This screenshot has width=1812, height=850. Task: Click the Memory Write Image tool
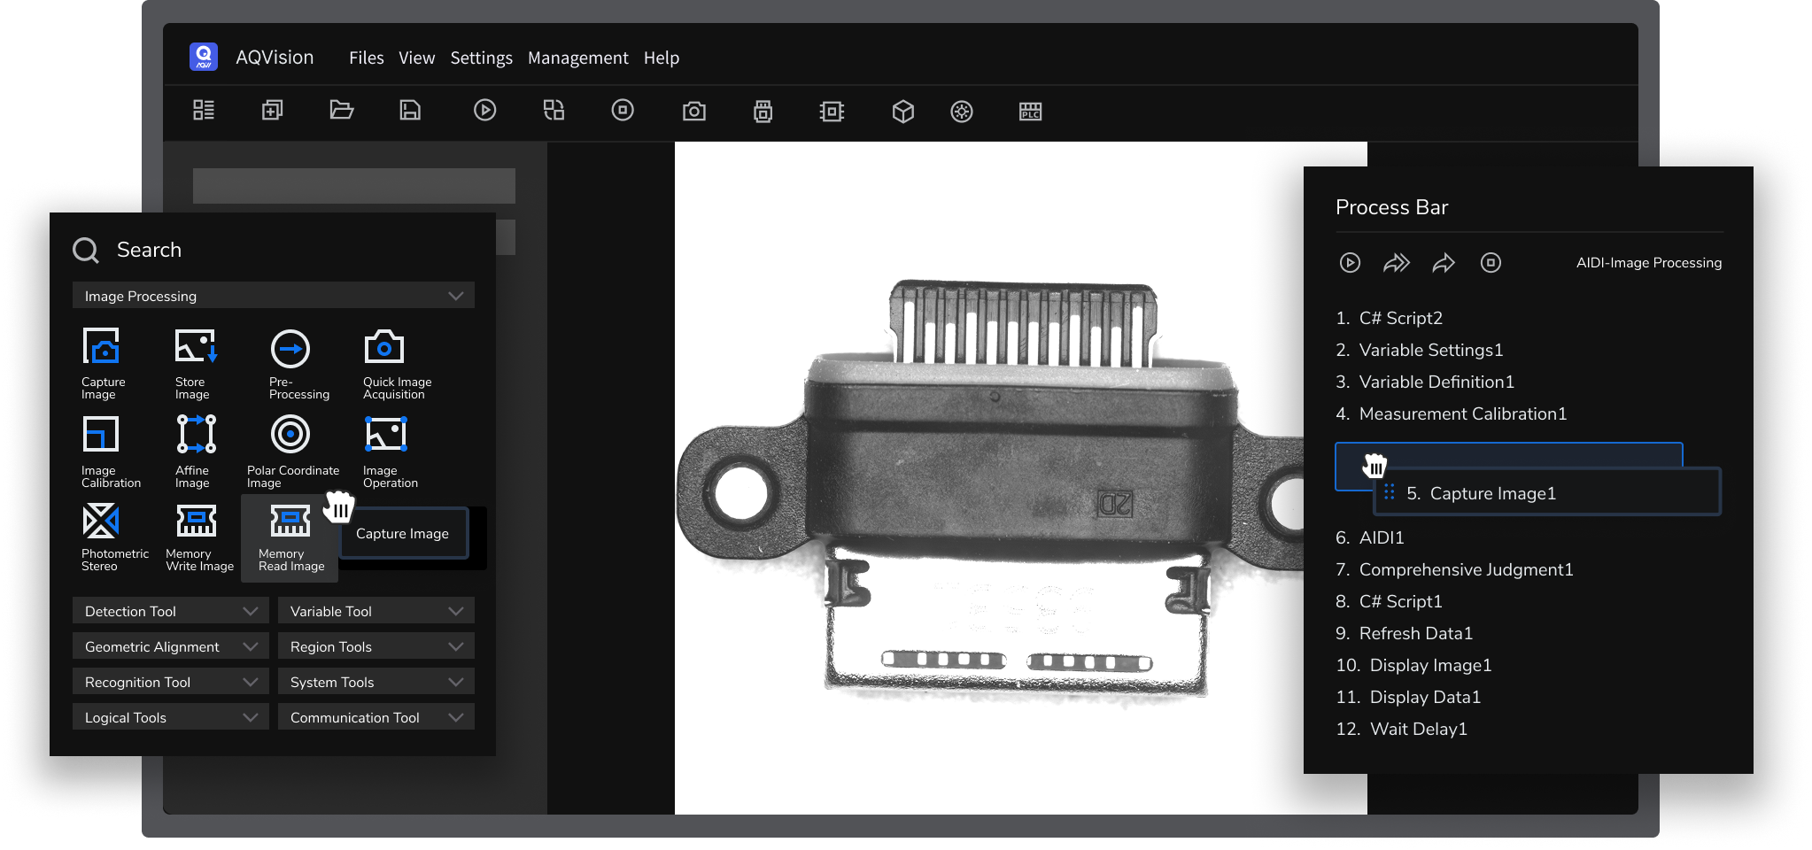(197, 522)
